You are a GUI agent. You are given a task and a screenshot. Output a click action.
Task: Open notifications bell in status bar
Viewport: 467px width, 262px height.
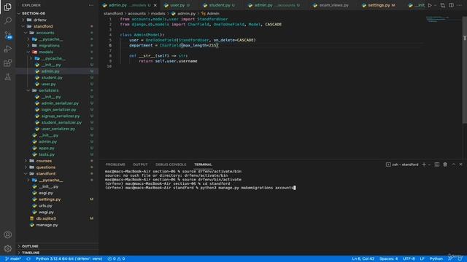(x=460, y=259)
